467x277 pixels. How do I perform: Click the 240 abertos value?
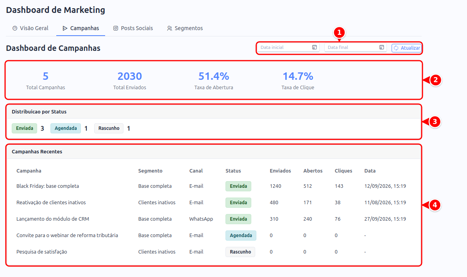[308, 219]
